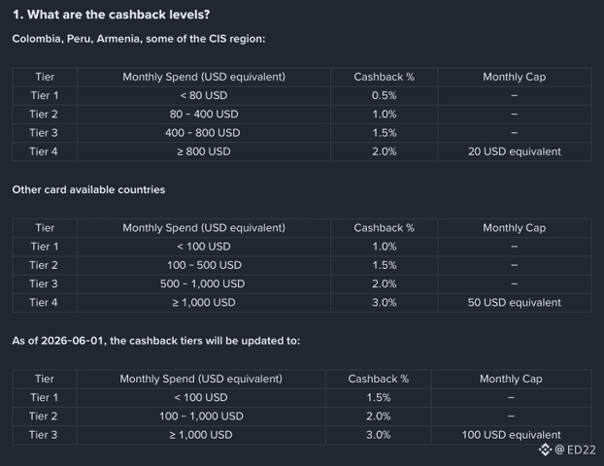Click the 'Other card available countries' subtitle
604x466 pixels.
click(x=88, y=190)
